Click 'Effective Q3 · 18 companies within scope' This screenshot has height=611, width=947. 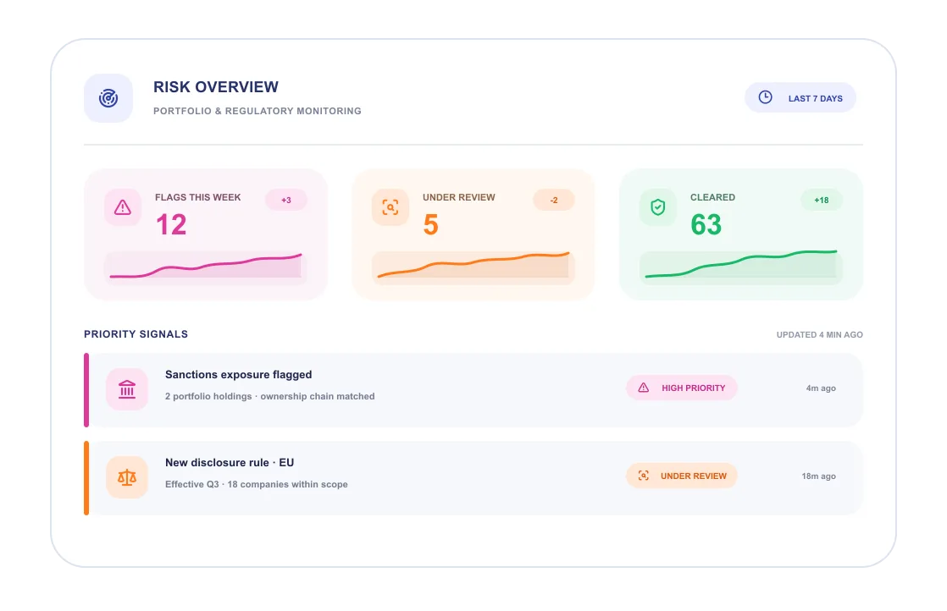[257, 484]
